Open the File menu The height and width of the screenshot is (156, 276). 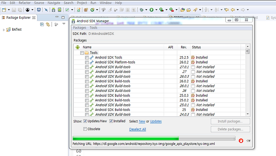click(4, 3)
